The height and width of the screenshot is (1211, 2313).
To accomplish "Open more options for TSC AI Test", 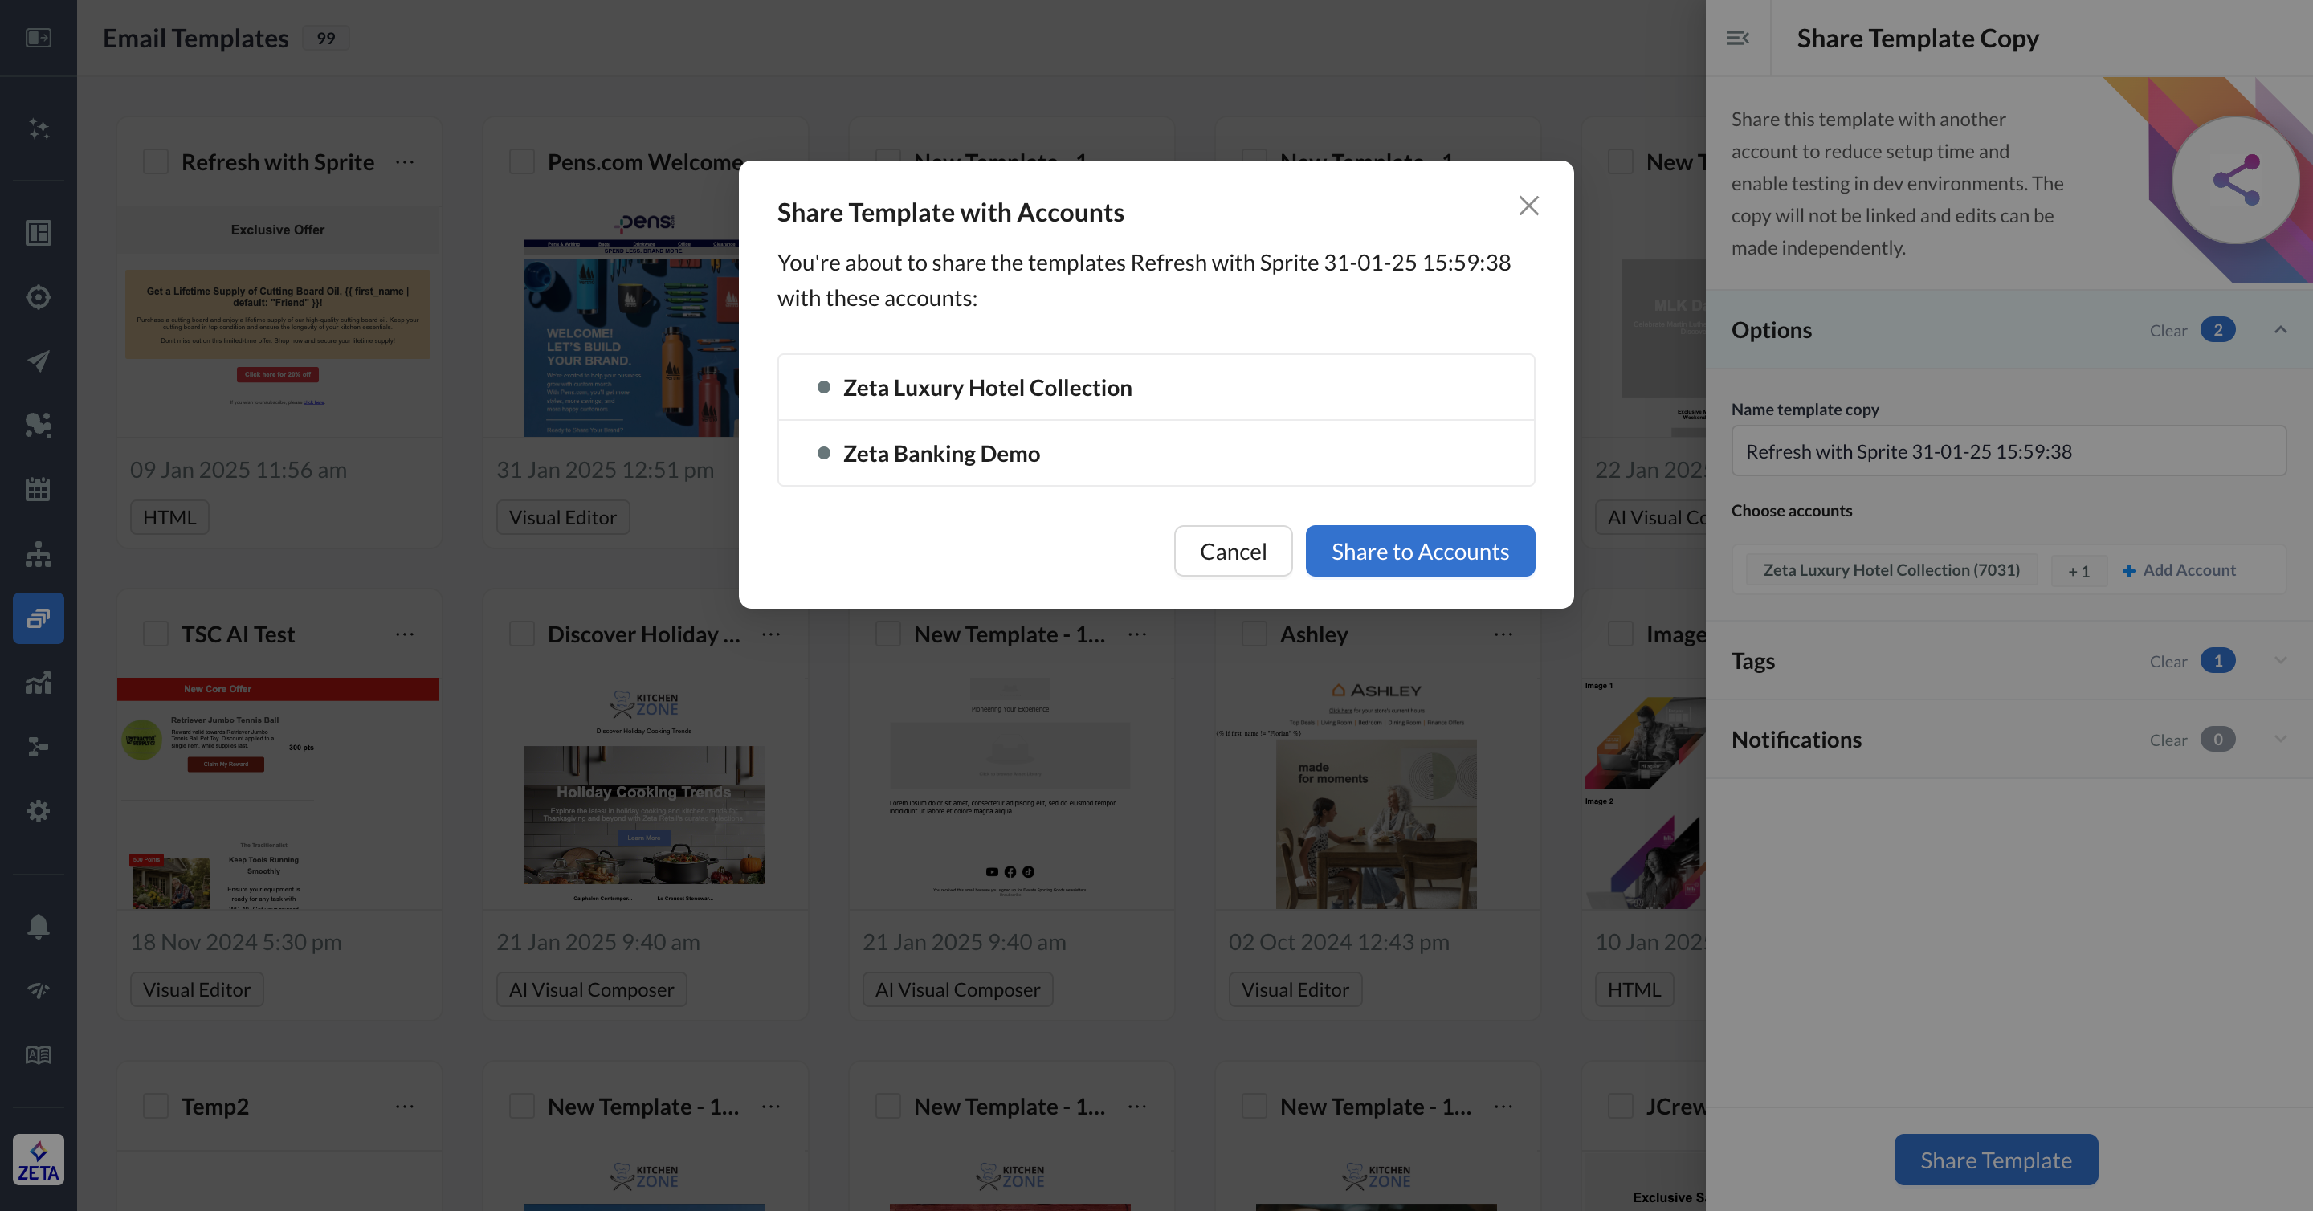I will (405, 634).
